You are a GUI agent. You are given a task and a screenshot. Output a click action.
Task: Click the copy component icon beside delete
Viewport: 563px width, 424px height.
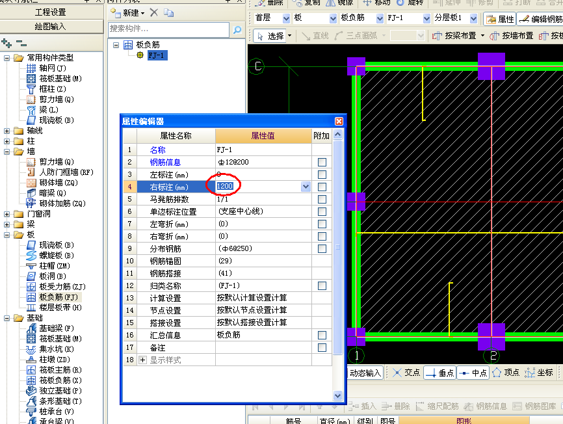click(x=169, y=13)
